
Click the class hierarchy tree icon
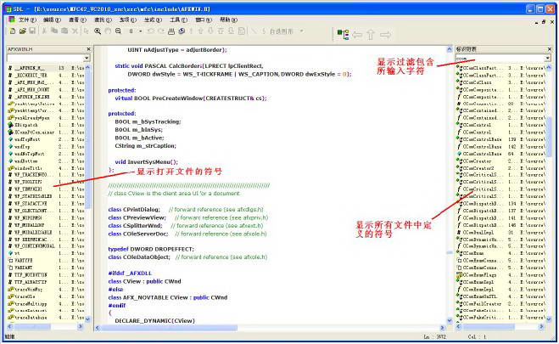343,35
